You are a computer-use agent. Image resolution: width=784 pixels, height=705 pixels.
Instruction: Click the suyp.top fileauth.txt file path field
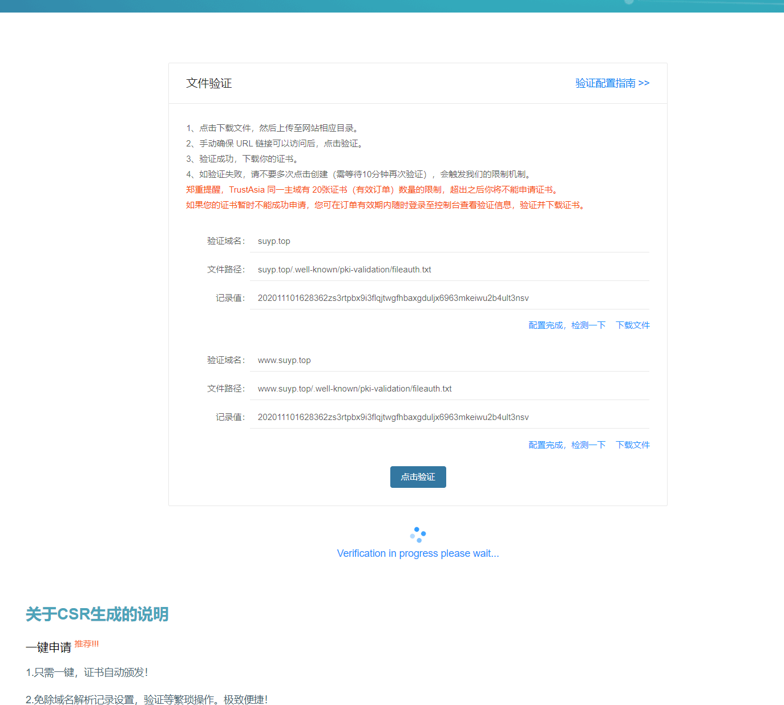(448, 270)
